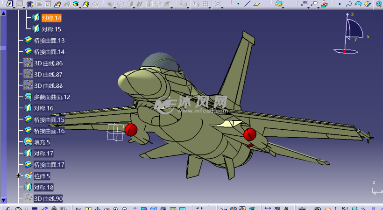
Task: Select 多截面曲面.12 in the tree
Action: pos(52,97)
